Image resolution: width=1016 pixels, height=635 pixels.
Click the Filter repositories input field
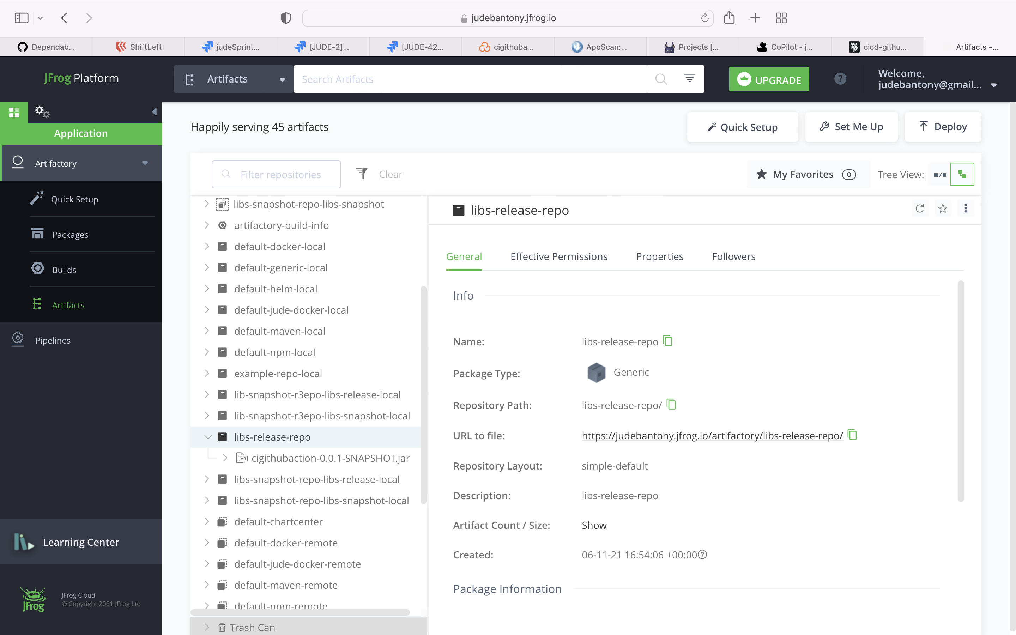coord(280,174)
